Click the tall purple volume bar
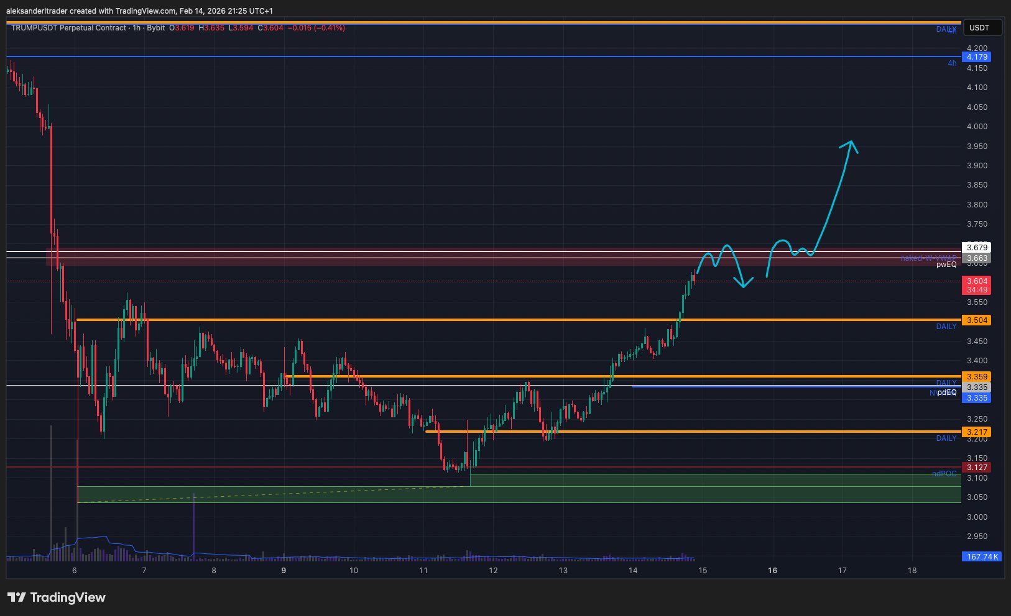 tap(193, 527)
